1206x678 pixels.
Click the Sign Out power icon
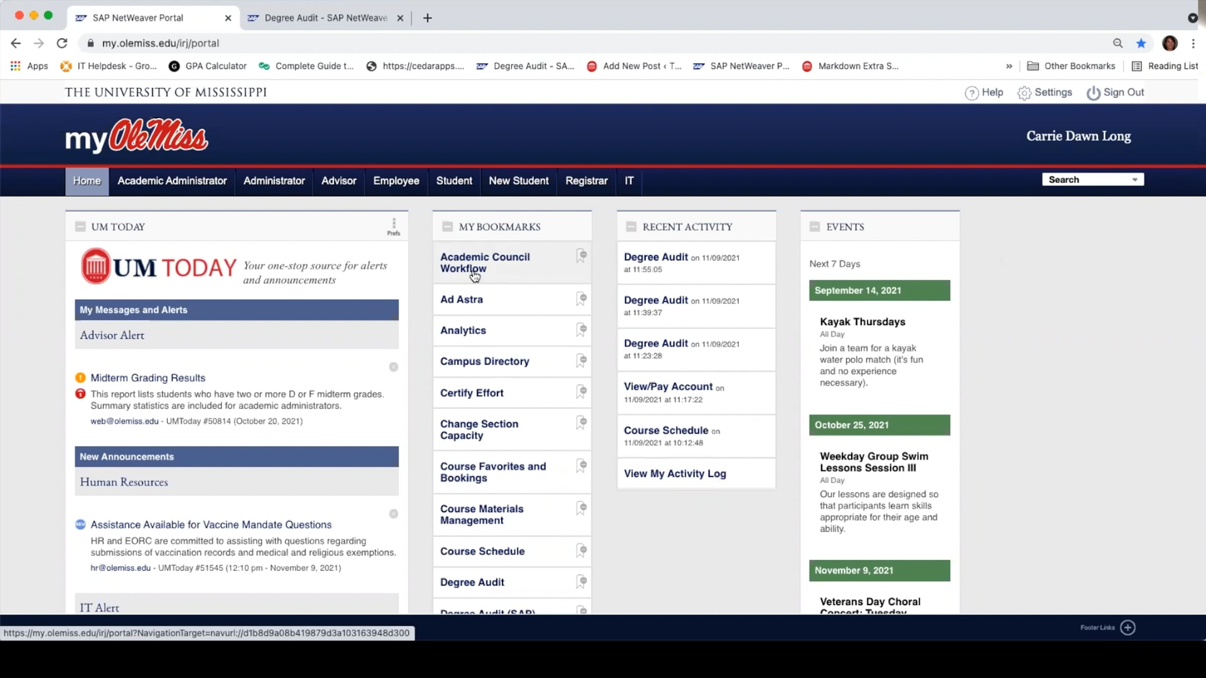coord(1093,93)
